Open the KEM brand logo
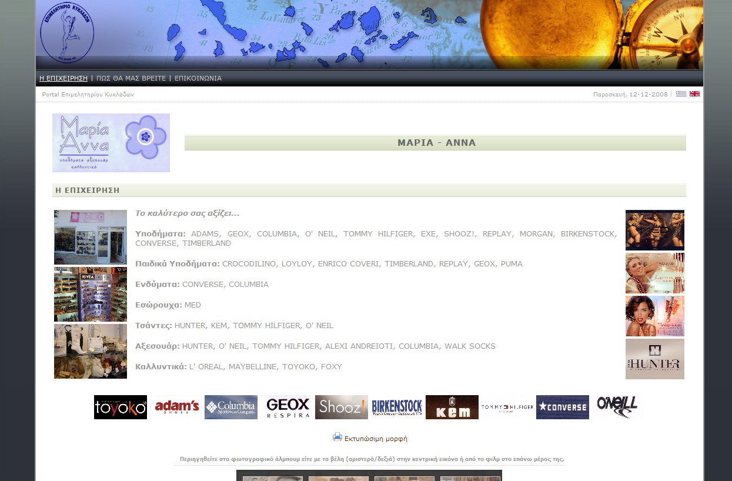This screenshot has width=732, height=481. coord(452,407)
